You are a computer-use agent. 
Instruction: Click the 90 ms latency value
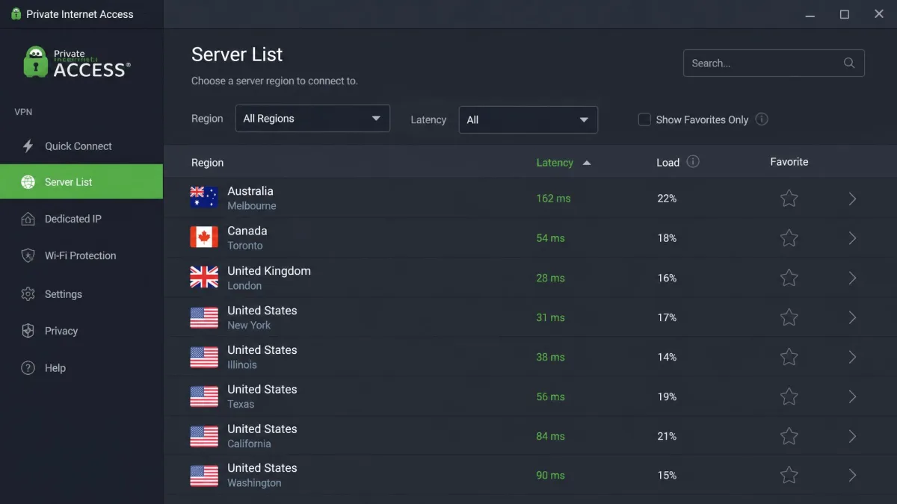(550, 475)
